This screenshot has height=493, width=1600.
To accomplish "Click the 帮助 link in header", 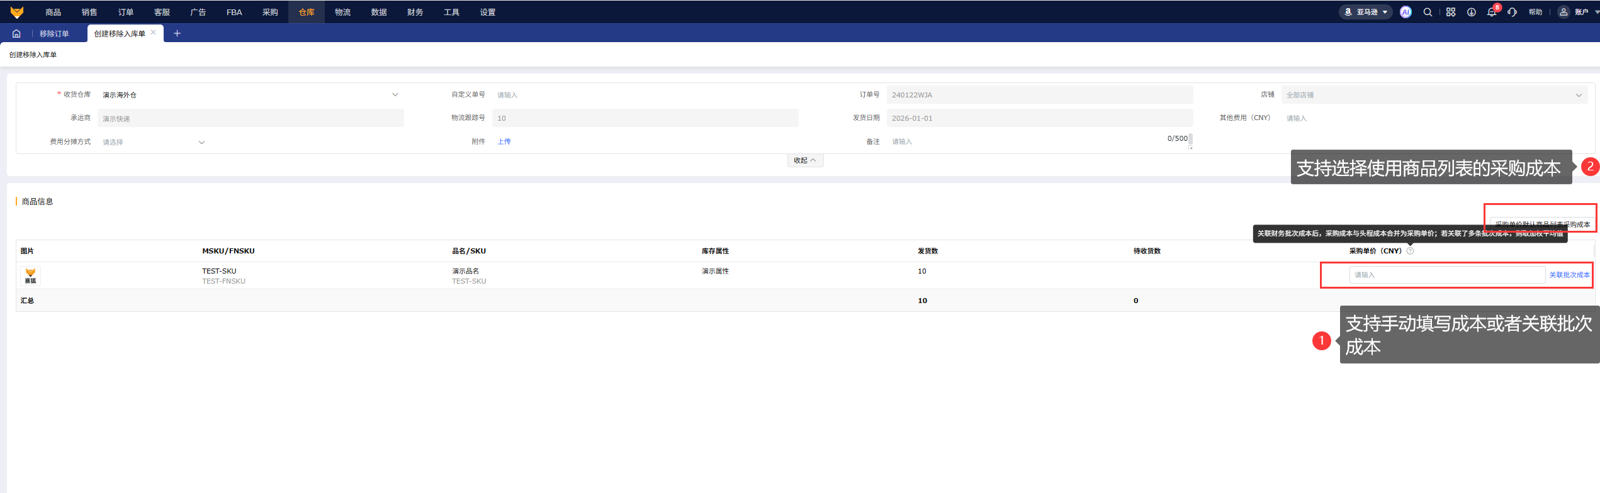I will pyautogui.click(x=1535, y=12).
